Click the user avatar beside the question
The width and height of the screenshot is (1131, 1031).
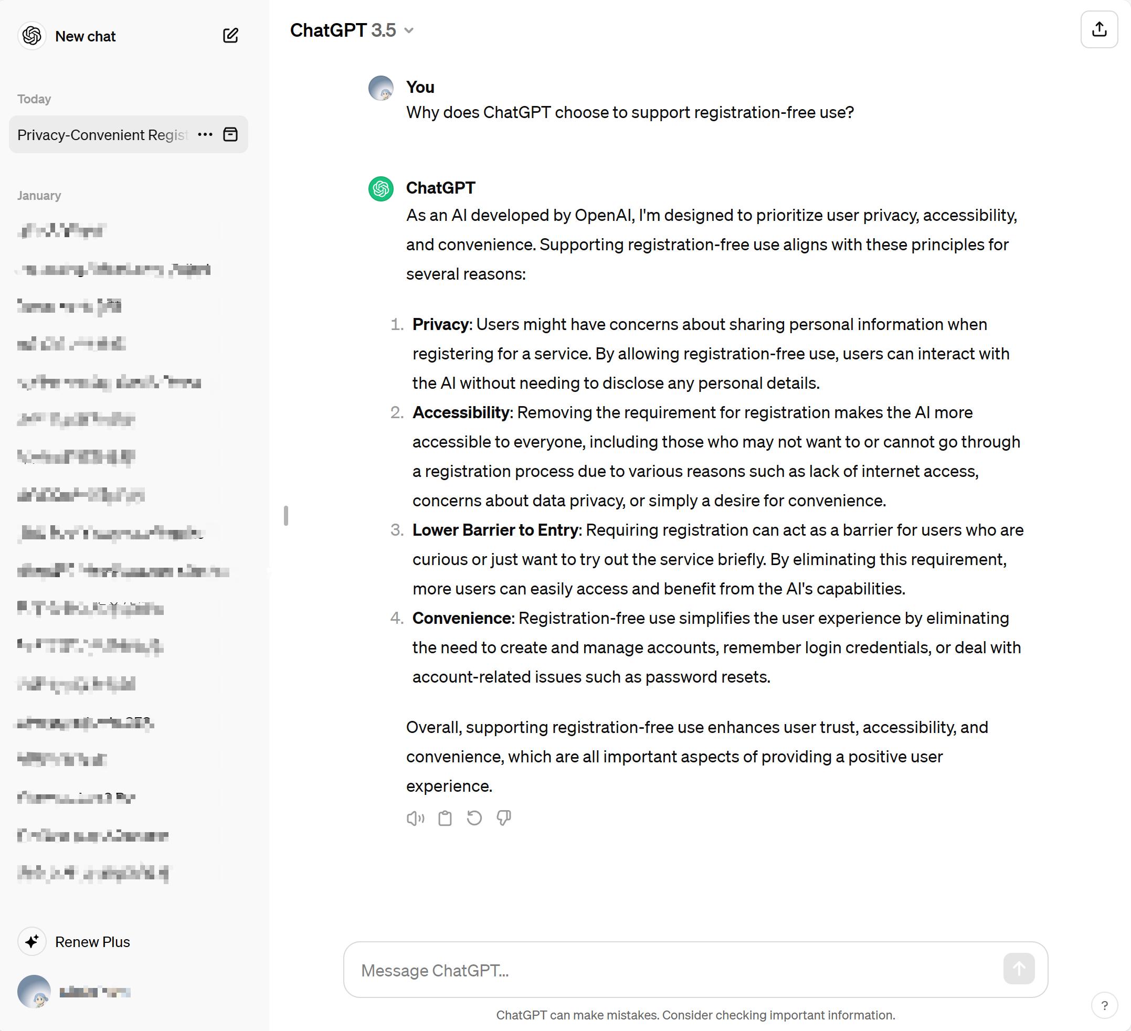tap(380, 88)
